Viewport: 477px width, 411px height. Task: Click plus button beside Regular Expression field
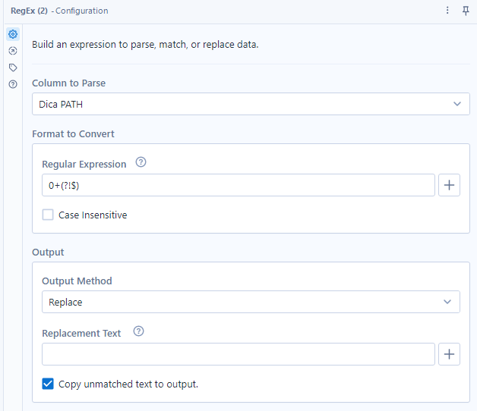tap(449, 185)
